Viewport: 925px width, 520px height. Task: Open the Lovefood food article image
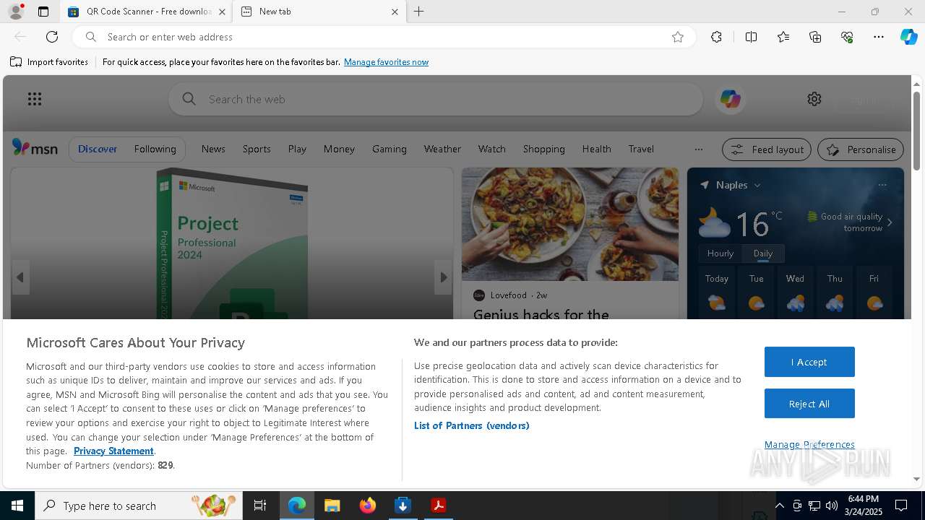tap(570, 224)
